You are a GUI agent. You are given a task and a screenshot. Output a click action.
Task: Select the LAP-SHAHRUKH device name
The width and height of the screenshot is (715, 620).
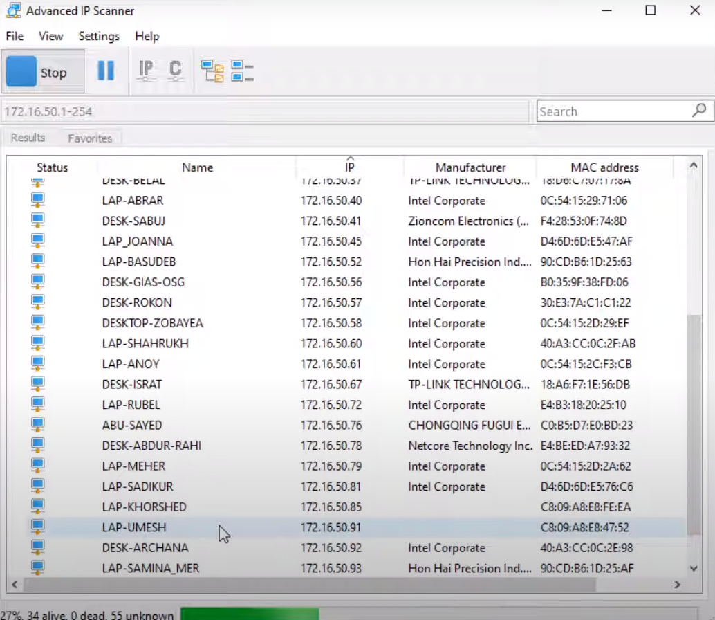145,343
